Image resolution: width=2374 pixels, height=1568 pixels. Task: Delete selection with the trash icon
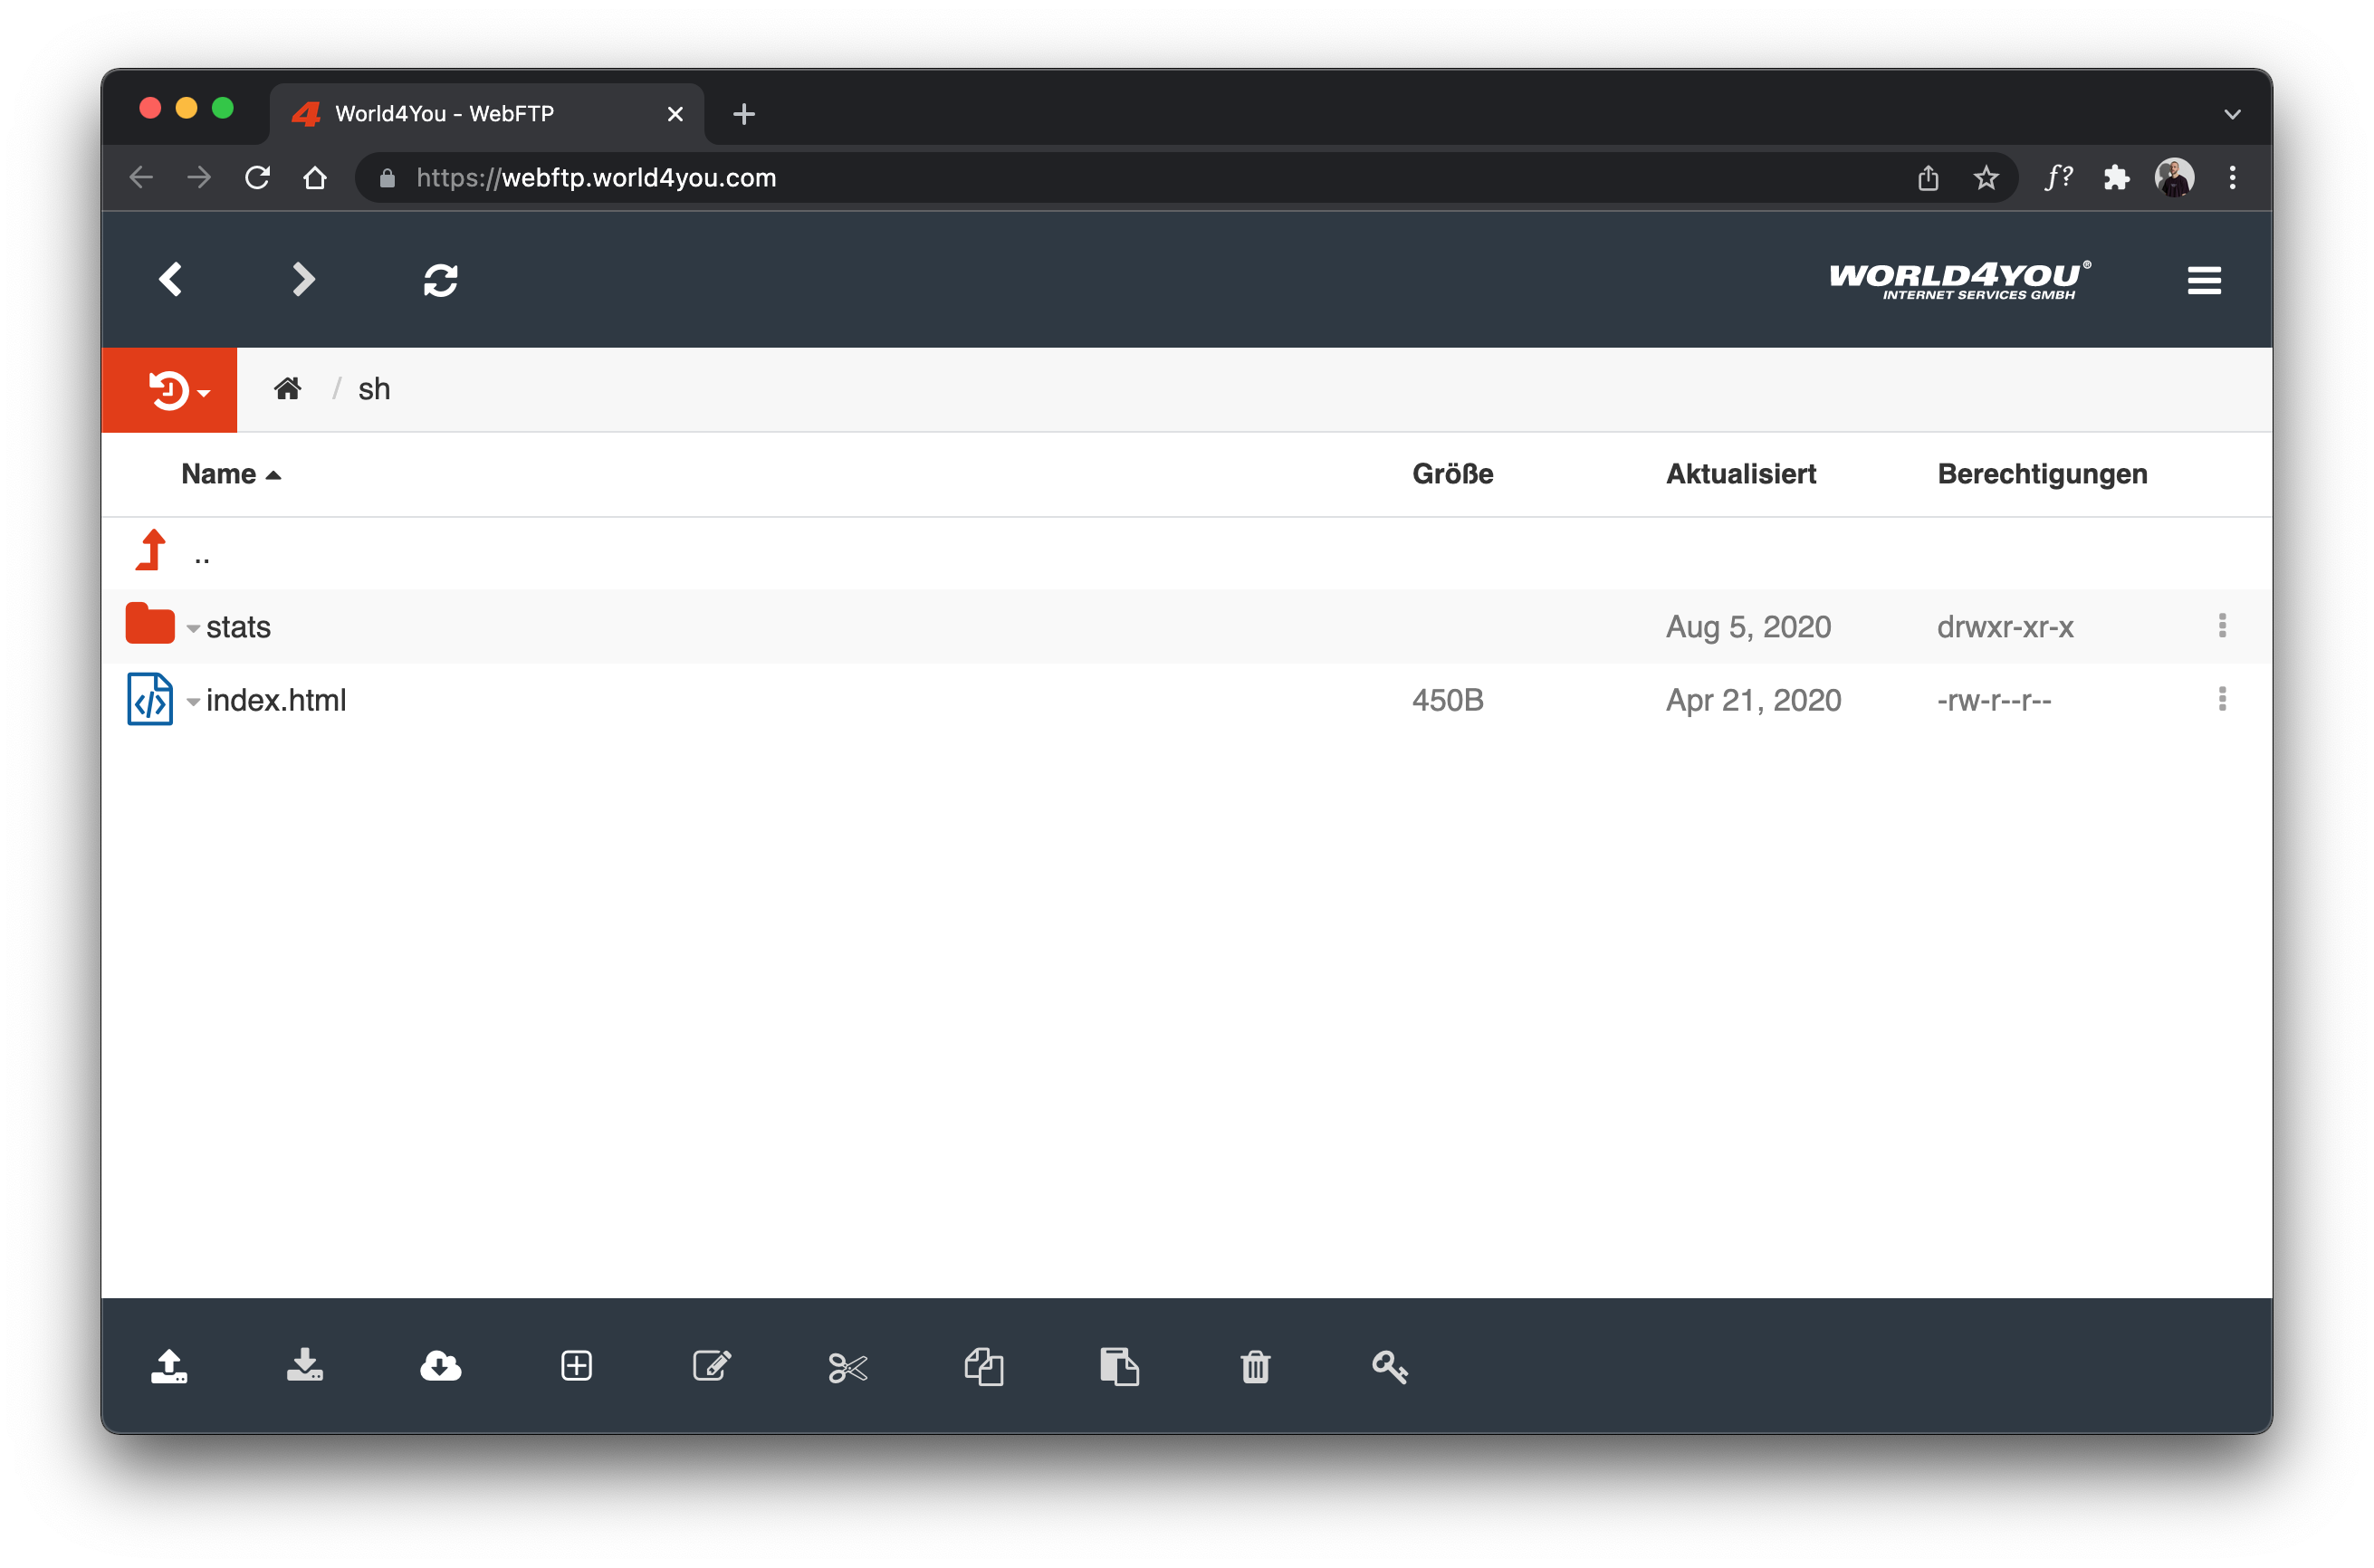point(1255,1367)
